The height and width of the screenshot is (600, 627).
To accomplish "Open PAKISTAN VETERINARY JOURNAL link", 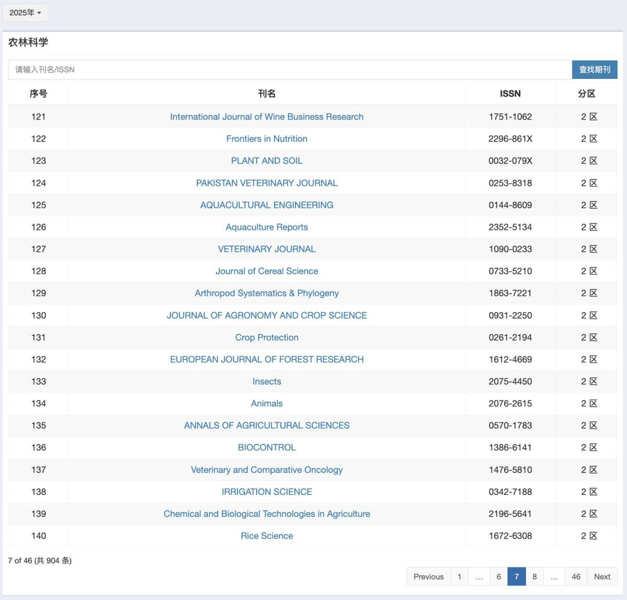I will pos(266,183).
